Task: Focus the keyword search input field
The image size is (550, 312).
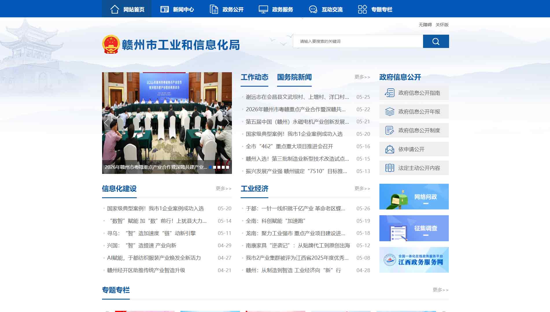Action: pos(358,41)
